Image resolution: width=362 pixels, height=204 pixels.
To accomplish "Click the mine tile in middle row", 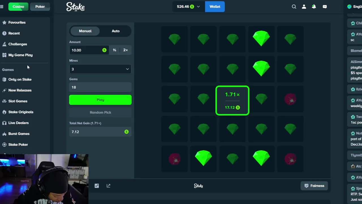I will 290,99.
